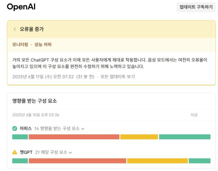Go back using the arrow beside 오류율 증가
The image size is (218, 171).
tap(15, 29)
